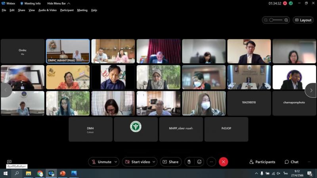317x178 pixels.
Task: Select woman in mask with blonde hair tile
Action: tap(204, 103)
